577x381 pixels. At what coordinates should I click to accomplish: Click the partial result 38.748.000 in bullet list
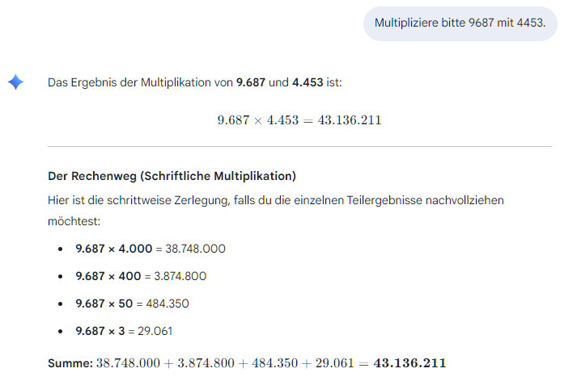[195, 249]
